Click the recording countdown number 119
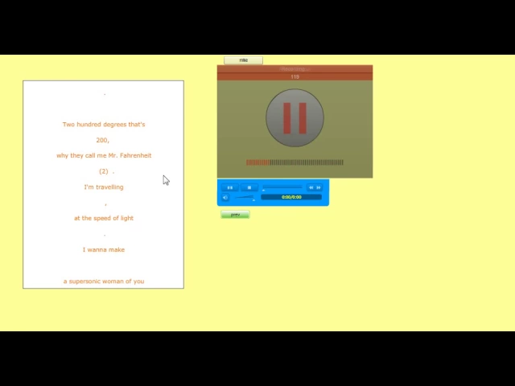Image resolution: width=515 pixels, height=386 pixels. pos(295,77)
